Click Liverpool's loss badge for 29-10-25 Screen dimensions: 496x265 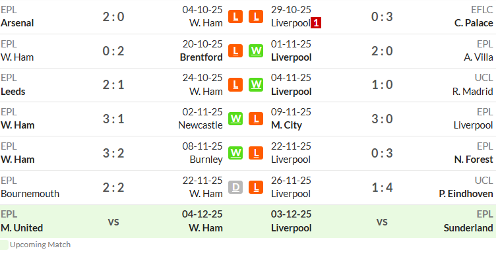point(256,16)
